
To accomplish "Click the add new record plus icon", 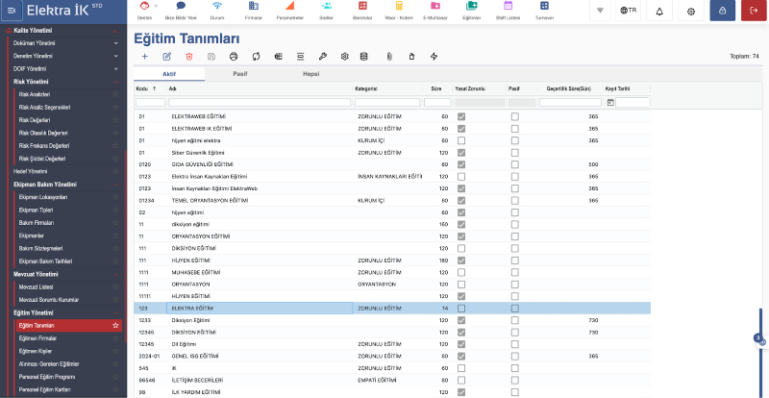I will [144, 57].
